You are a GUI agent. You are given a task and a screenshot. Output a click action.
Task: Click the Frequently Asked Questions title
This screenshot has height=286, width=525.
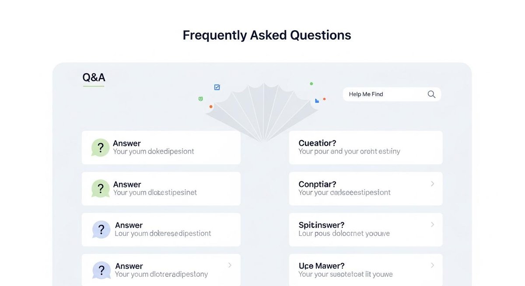click(x=267, y=35)
